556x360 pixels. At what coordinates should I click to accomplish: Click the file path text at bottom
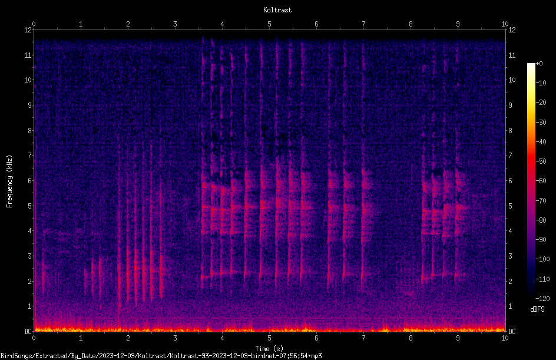coord(161,356)
